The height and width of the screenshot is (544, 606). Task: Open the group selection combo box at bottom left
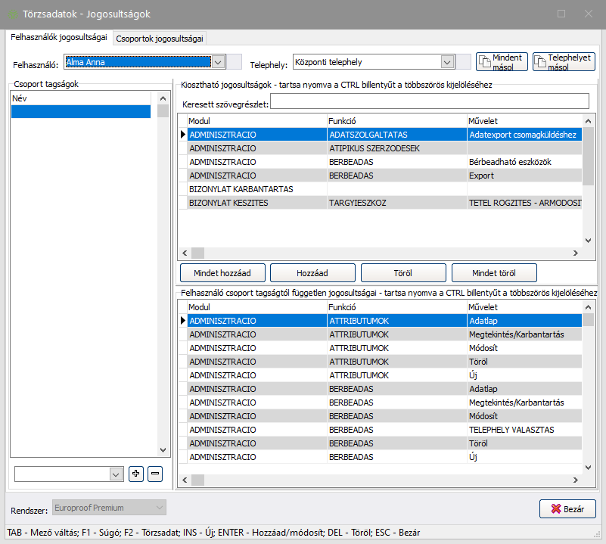click(116, 474)
